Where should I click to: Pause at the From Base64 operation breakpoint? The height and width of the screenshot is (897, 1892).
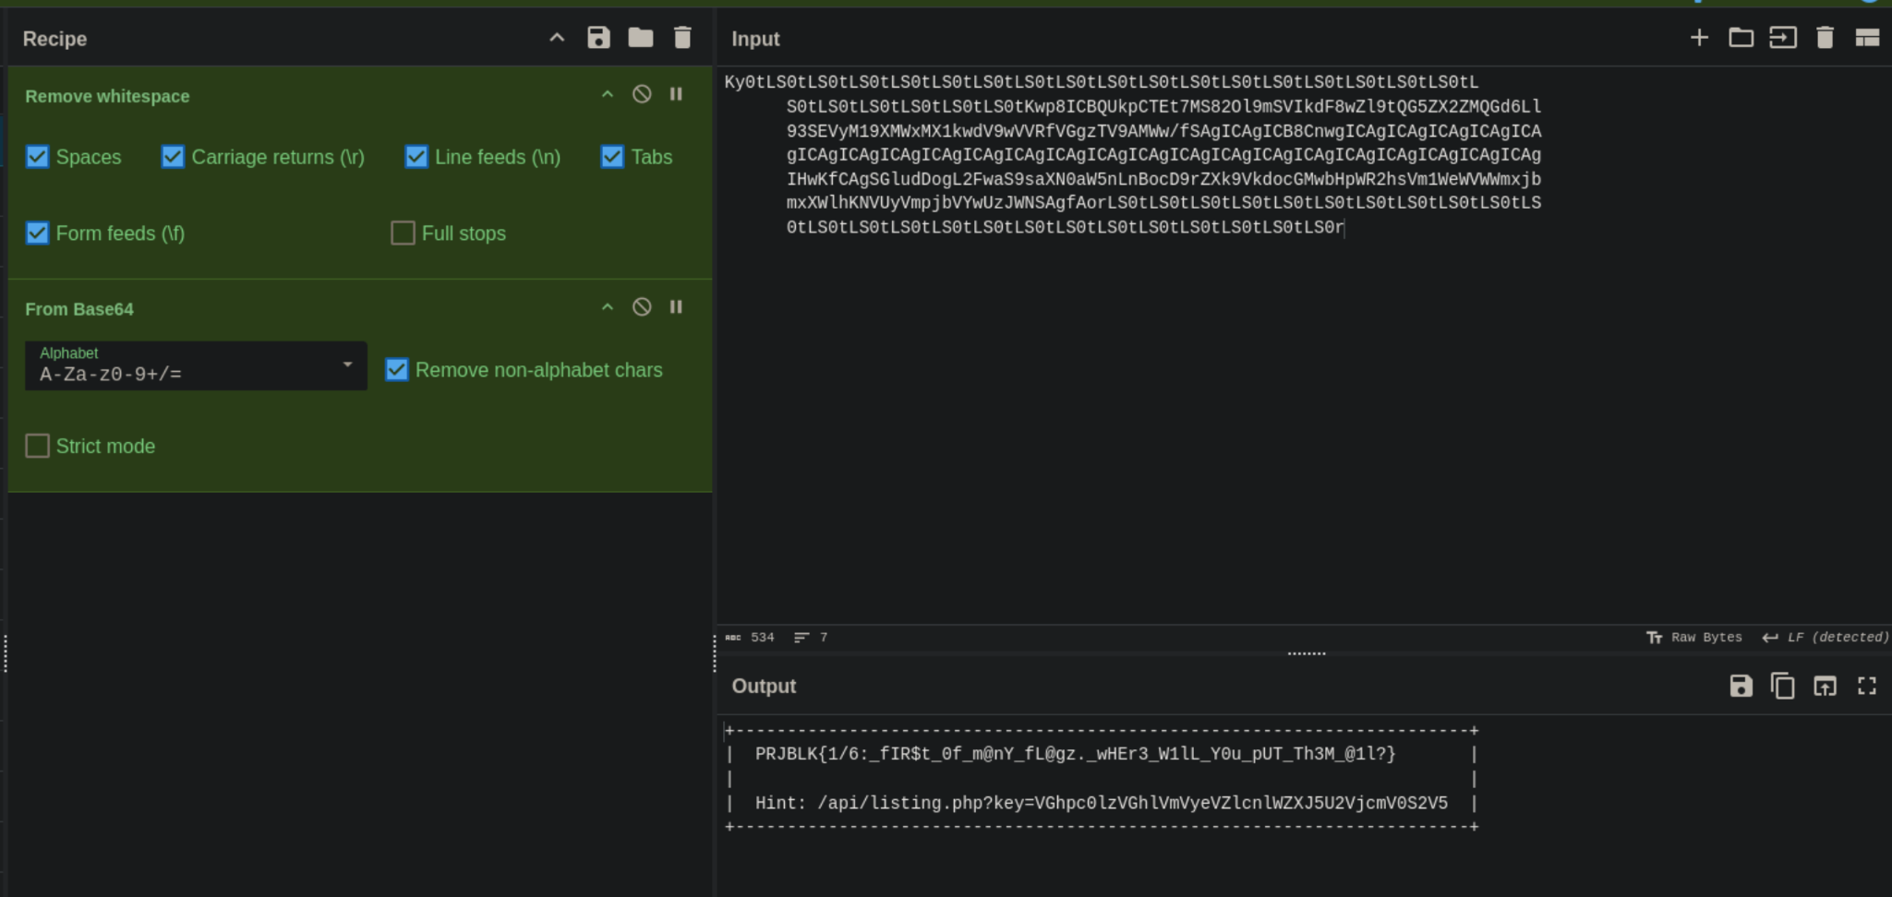pyautogui.click(x=676, y=307)
